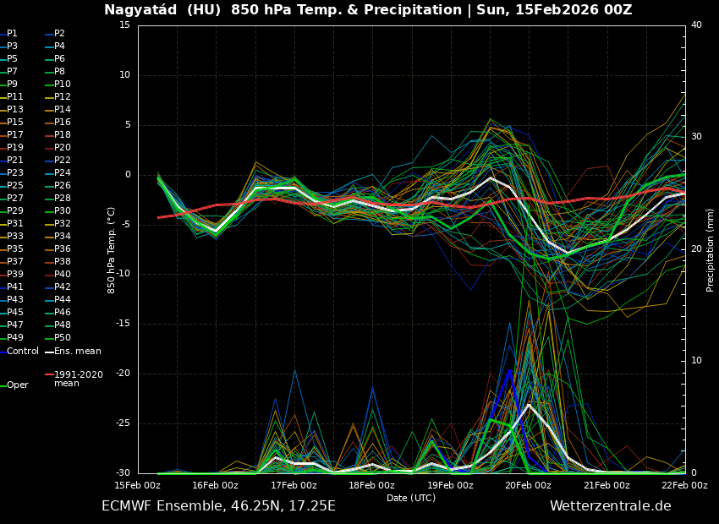Click the Precipitation (mm) axis label
This screenshot has width=719, height=524.
[711, 249]
